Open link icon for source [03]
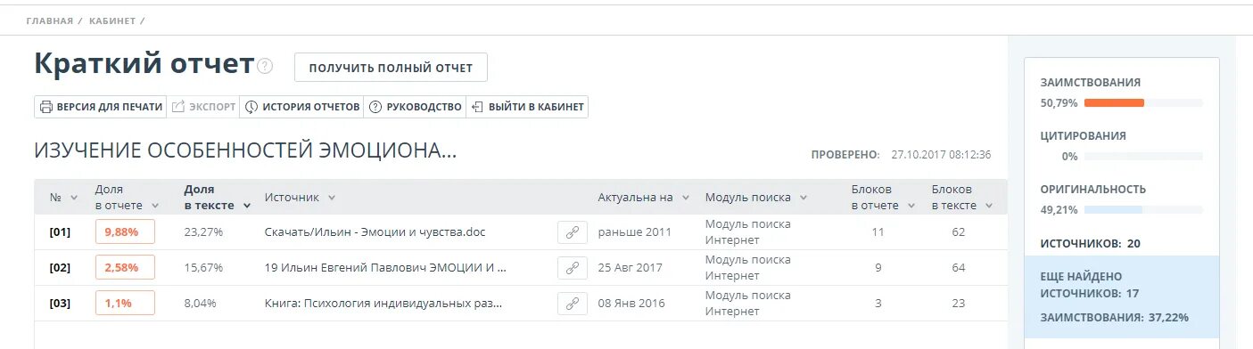Image resolution: width=1253 pixels, height=349 pixels. point(573,303)
